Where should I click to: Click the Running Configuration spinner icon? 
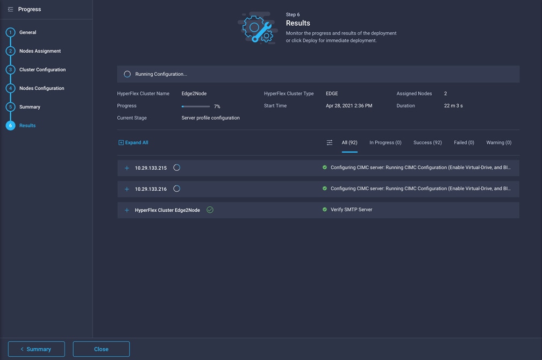(x=127, y=74)
